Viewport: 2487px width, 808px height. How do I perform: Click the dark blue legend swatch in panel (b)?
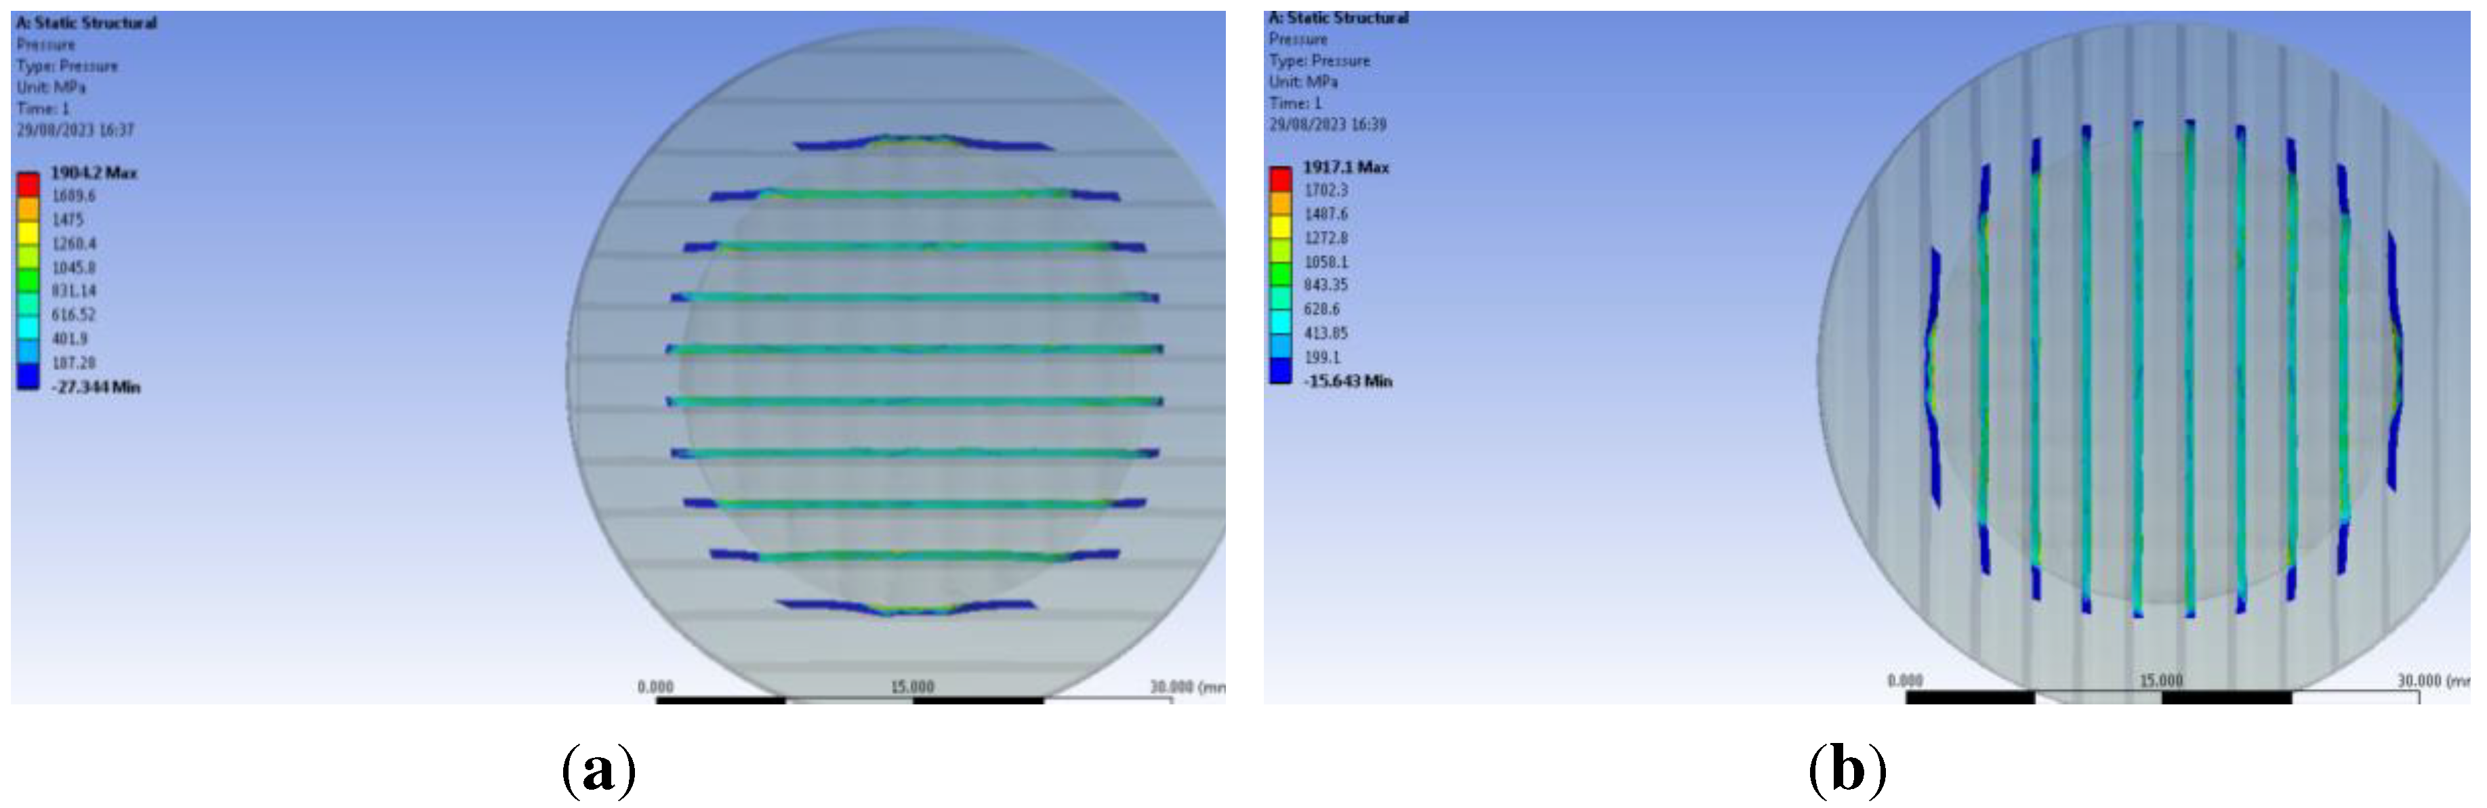(x=1280, y=370)
